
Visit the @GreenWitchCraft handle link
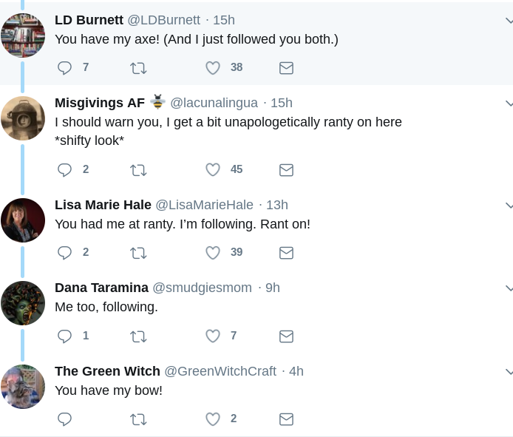coord(220,371)
